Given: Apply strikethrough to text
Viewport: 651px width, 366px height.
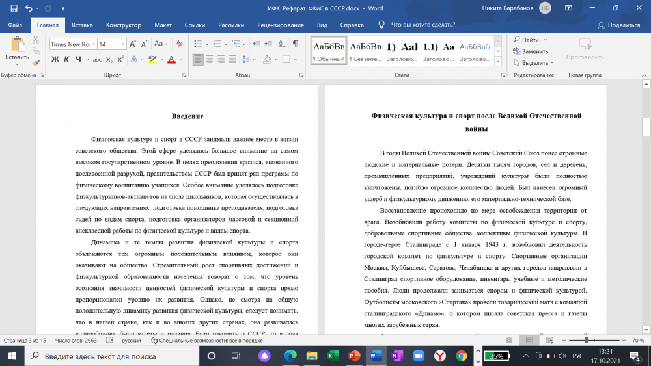Looking at the screenshot, I should point(98,59).
